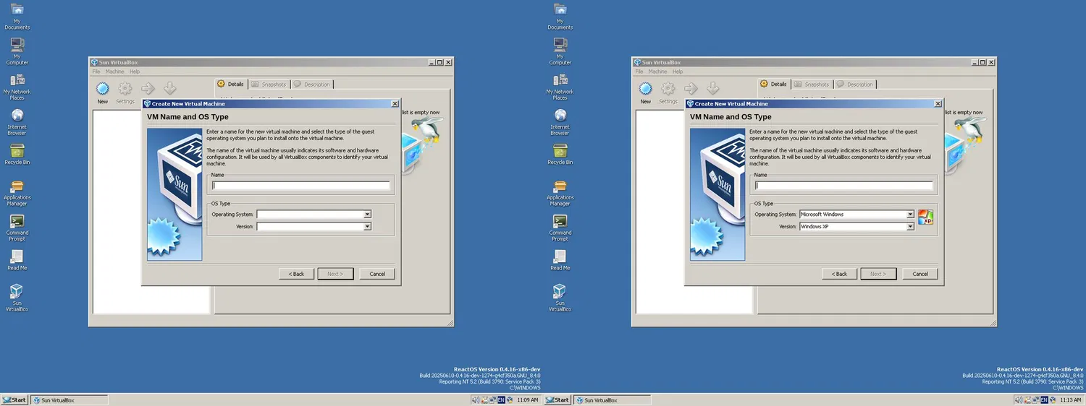Open My Documents icon on the left desktop
Viewport: 1086px width, 406px height.
17,17
